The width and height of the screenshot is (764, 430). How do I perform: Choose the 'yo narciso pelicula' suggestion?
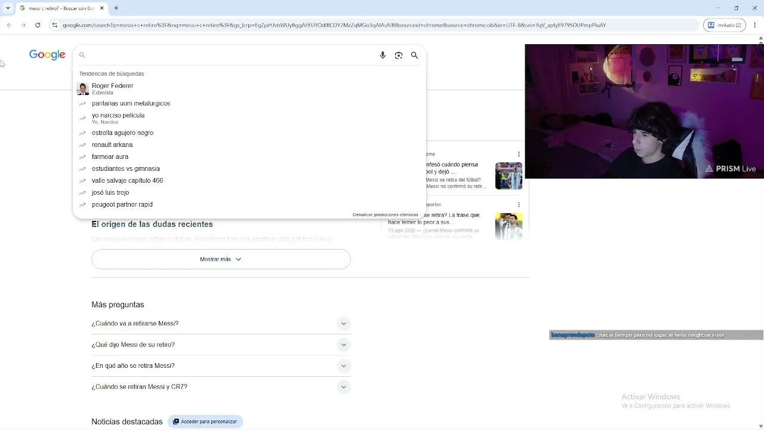249,118
